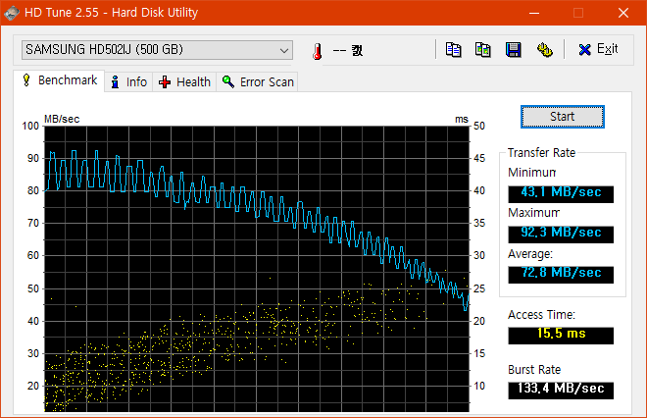Start the benchmark with Start button

click(563, 117)
